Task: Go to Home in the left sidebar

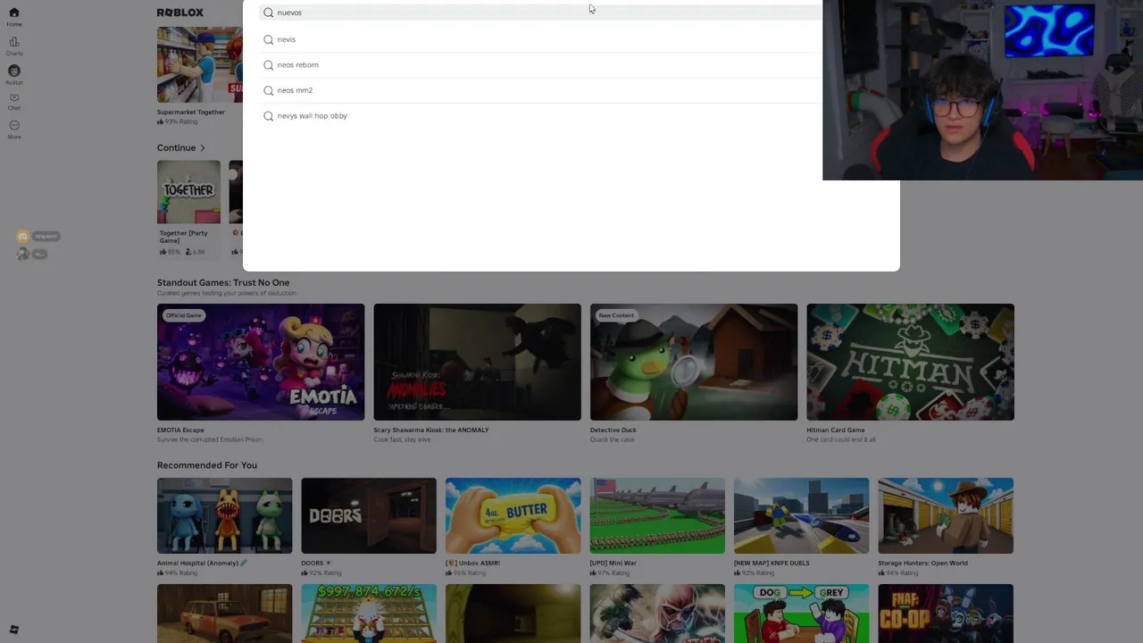Action: (x=13, y=16)
